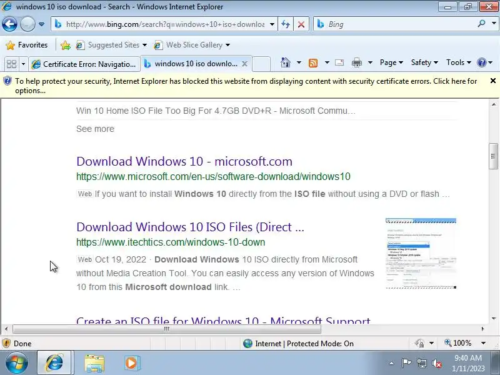Click the microsoft.com software-download green URL
Viewport: 500px width, 375px height.
click(x=213, y=176)
